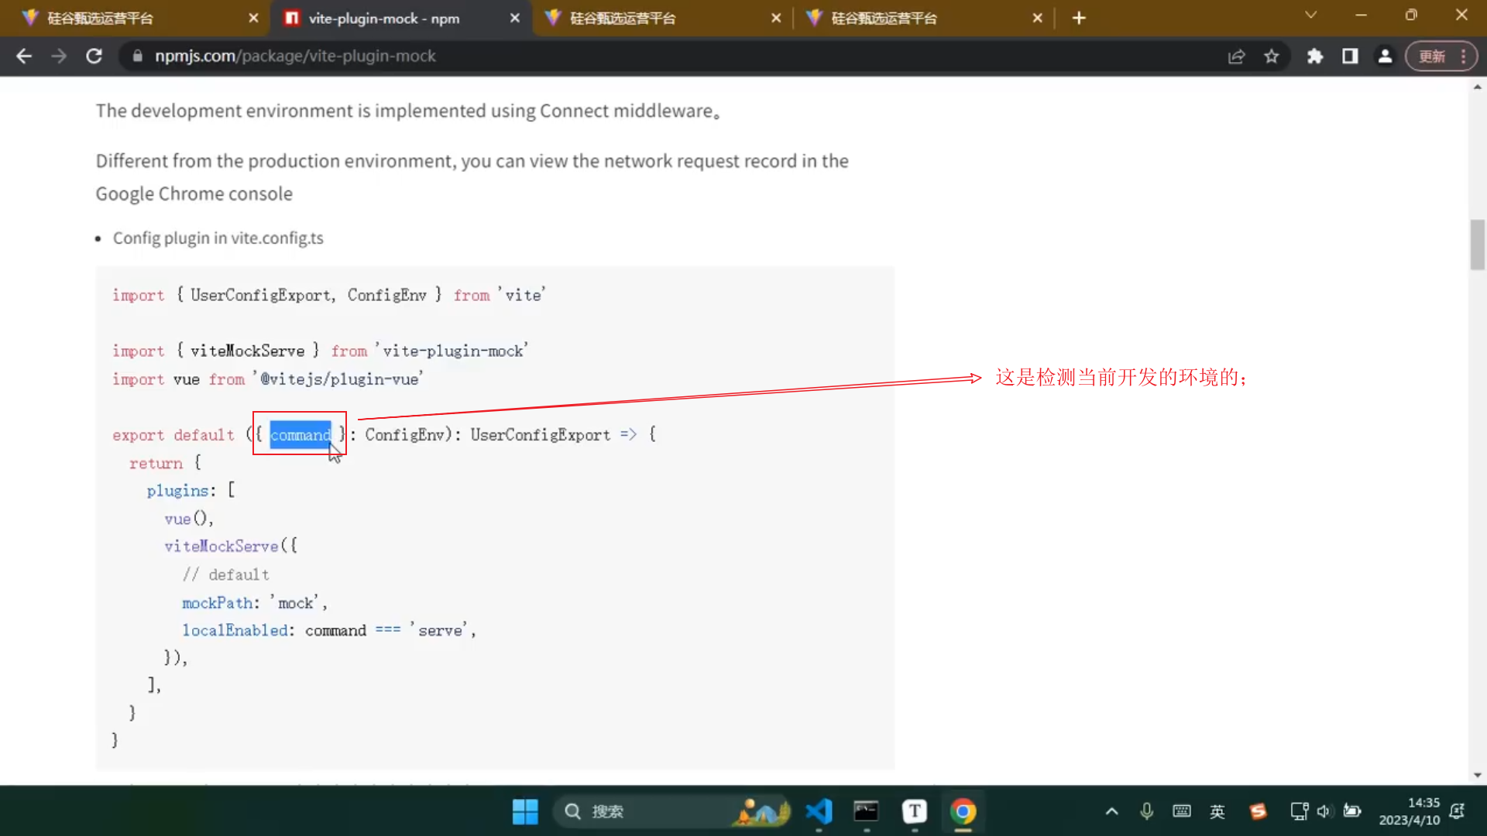The image size is (1487, 836).
Task: Click the page reload refresh icon
Action: (93, 57)
